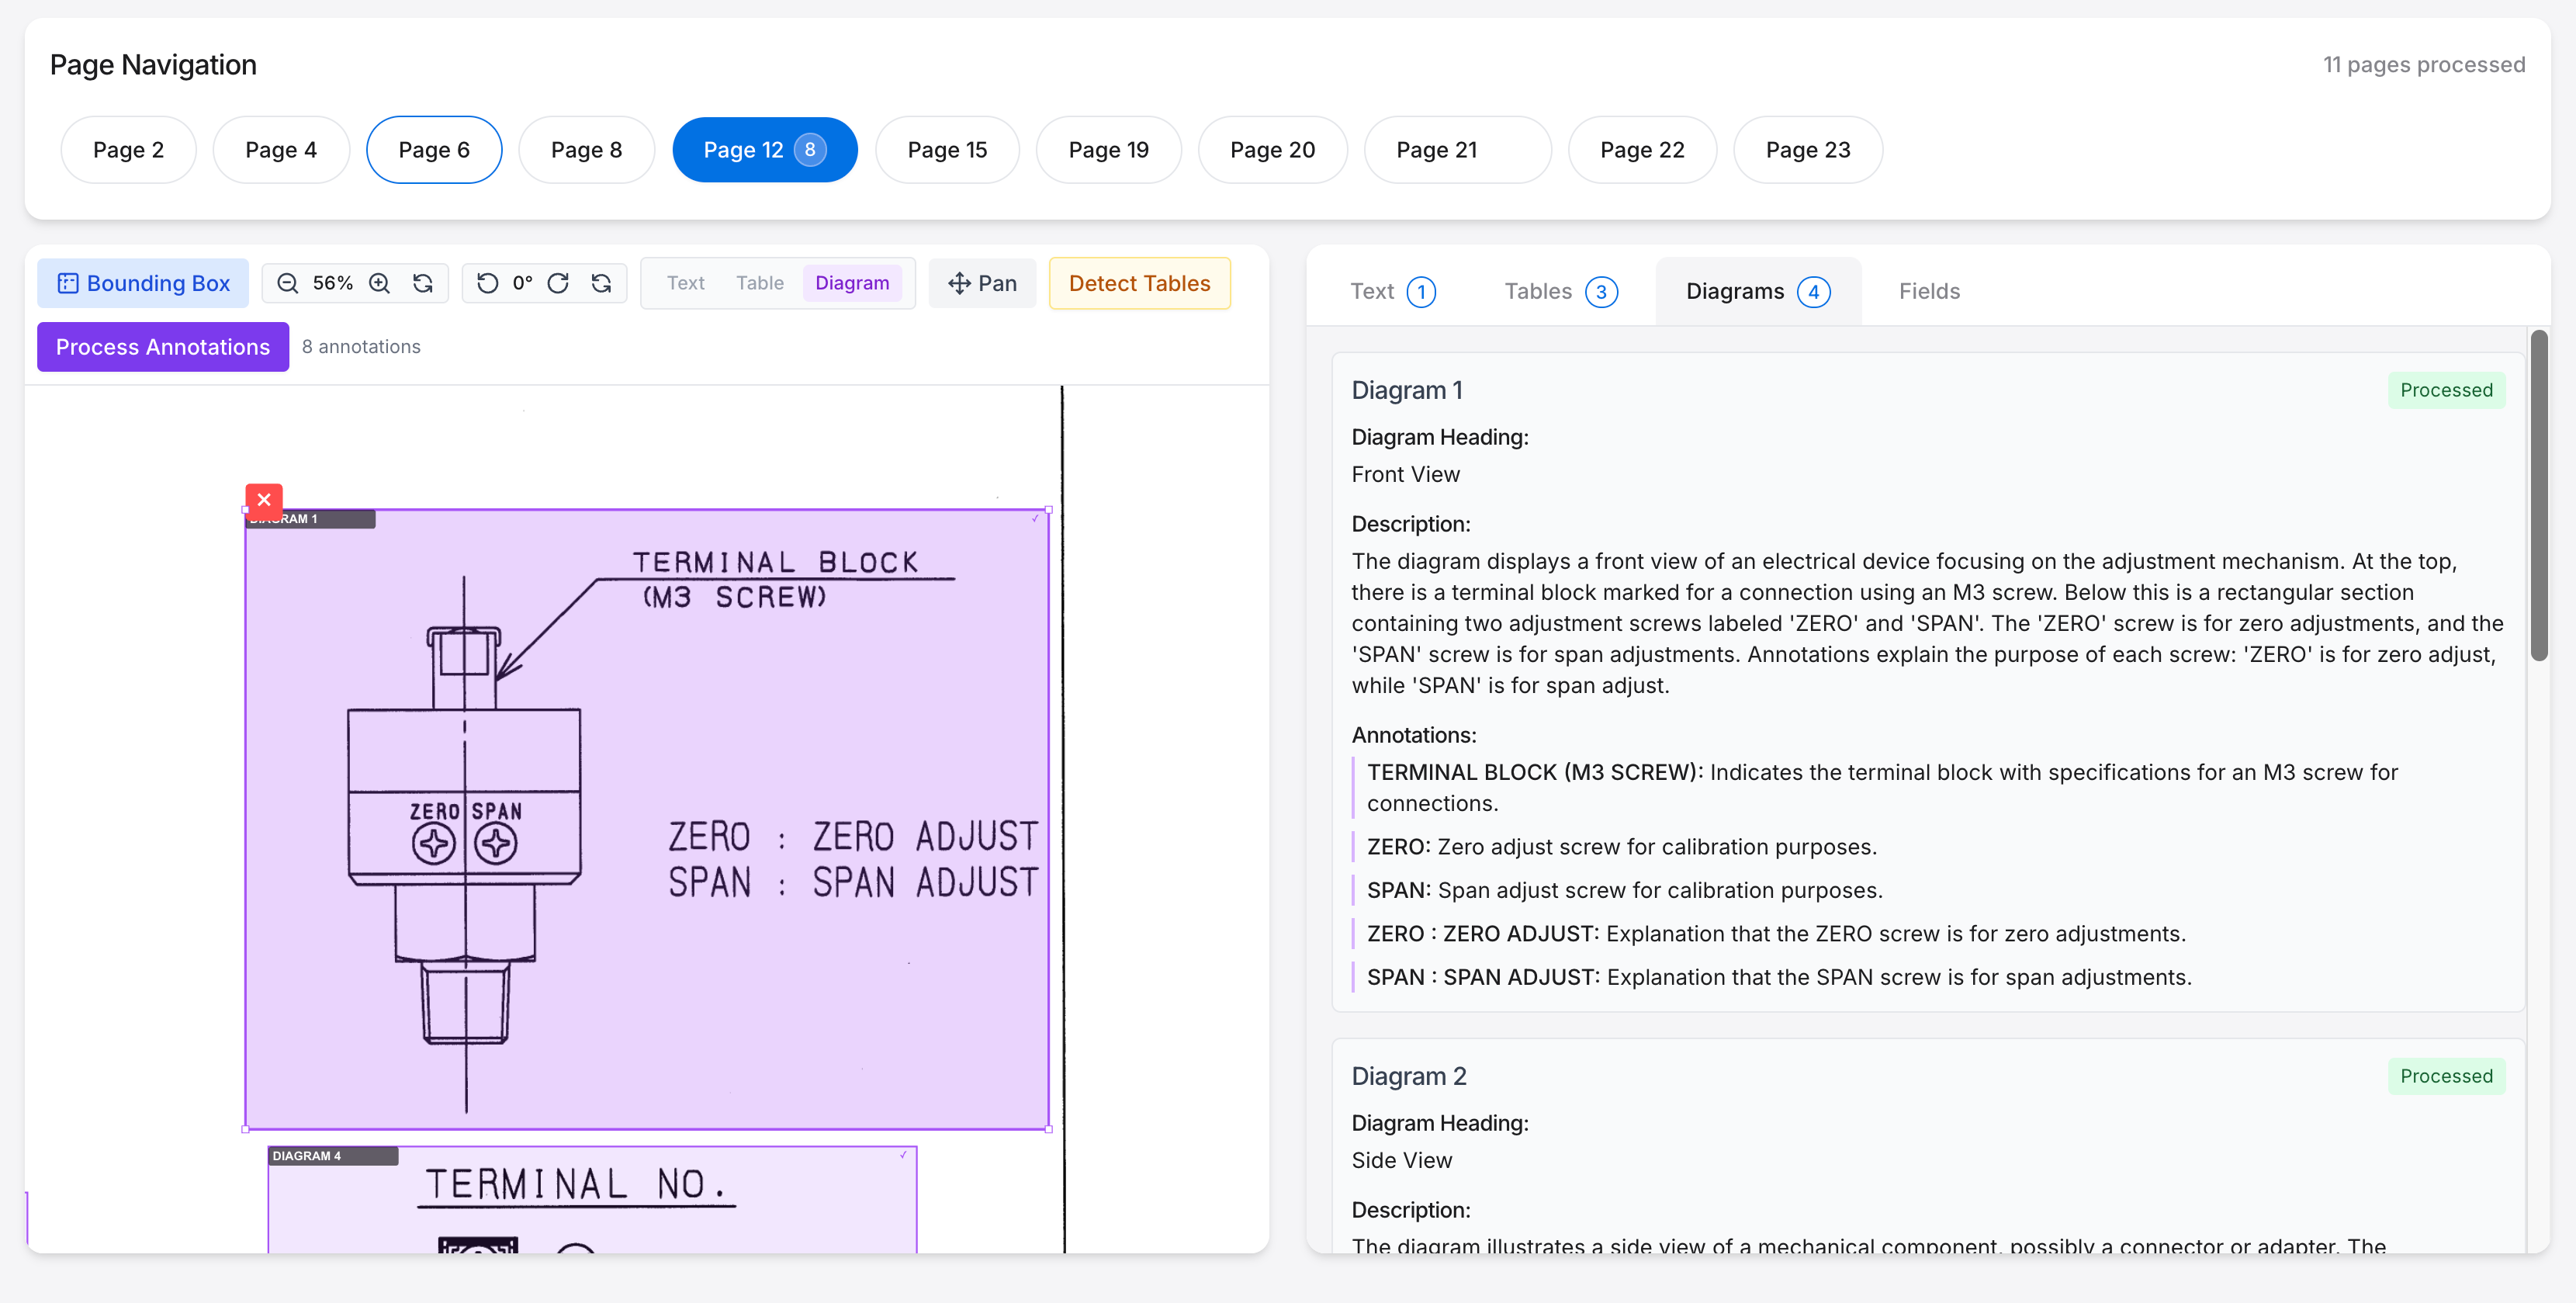Rotate page clockwise
The image size is (2576, 1303).
click(x=558, y=283)
